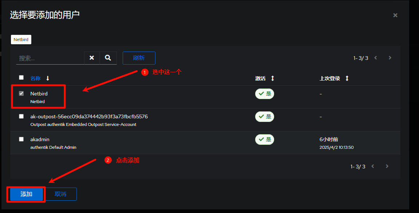Check the ak-outpost service account checkbox

coord(21,116)
